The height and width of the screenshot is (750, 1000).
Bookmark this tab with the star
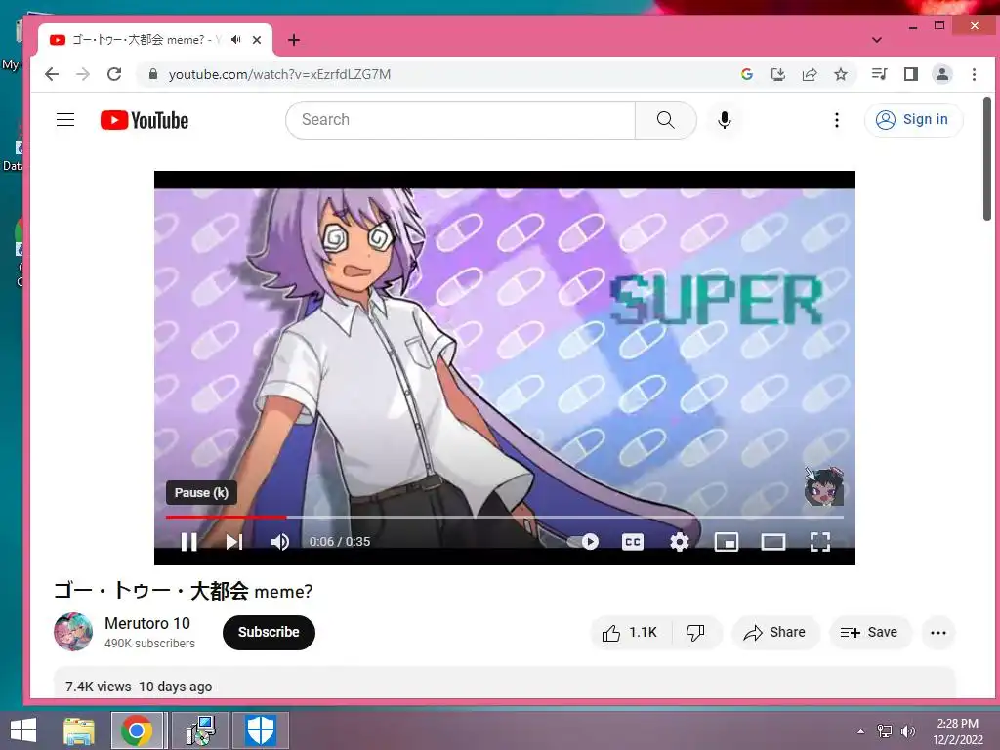tap(841, 74)
